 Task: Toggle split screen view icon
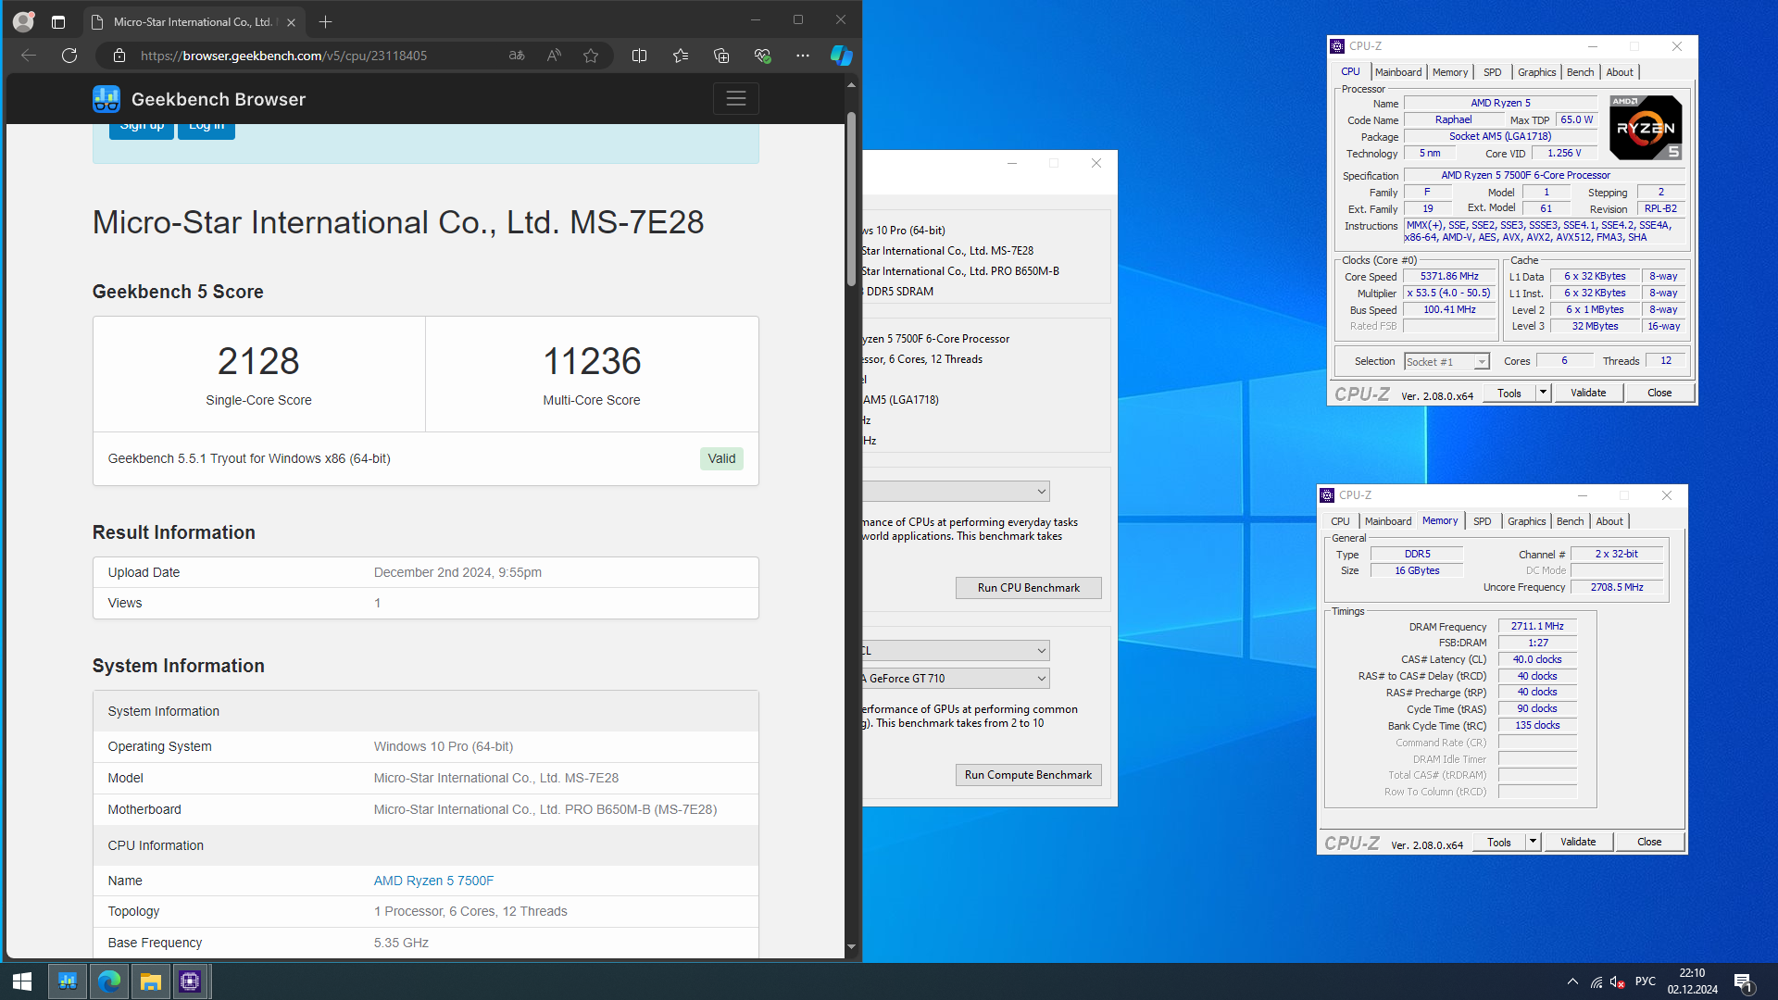[639, 56]
